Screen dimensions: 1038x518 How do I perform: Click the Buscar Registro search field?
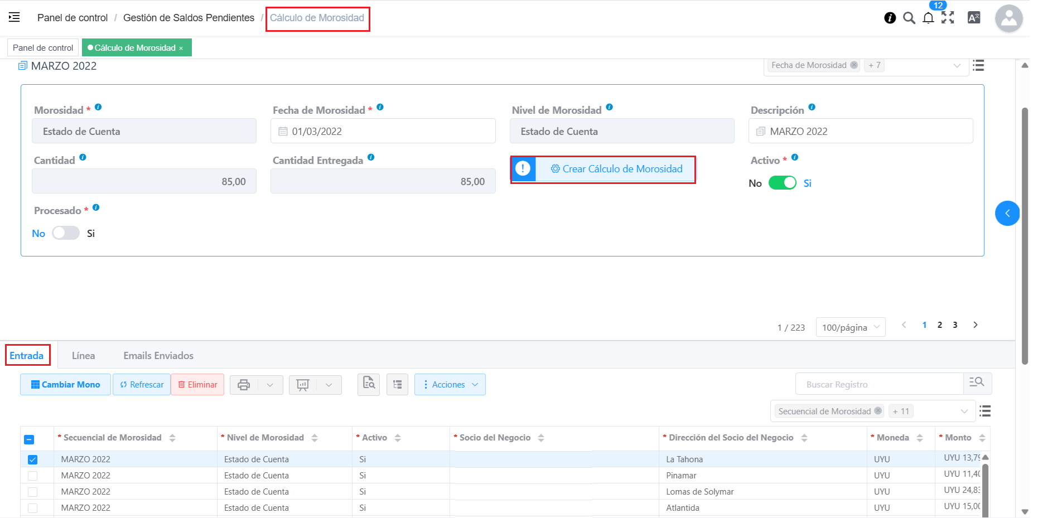879,384
